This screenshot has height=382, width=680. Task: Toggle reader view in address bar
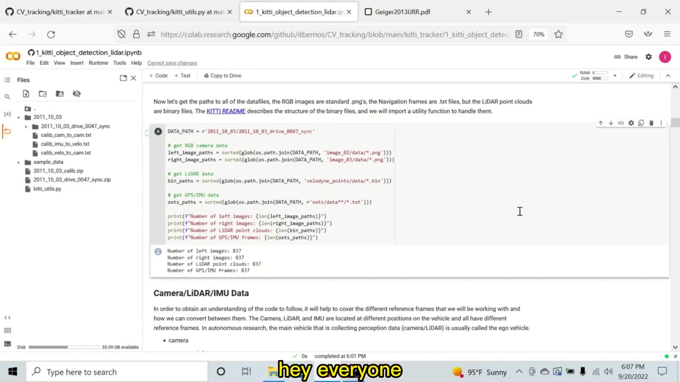coord(519,34)
